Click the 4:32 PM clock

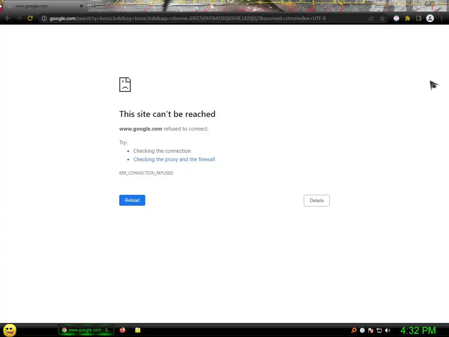(x=418, y=330)
